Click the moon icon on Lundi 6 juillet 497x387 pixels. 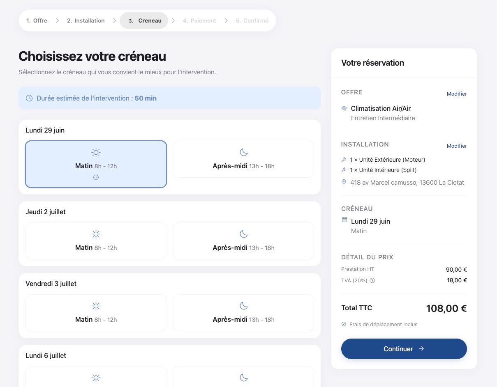pos(244,378)
